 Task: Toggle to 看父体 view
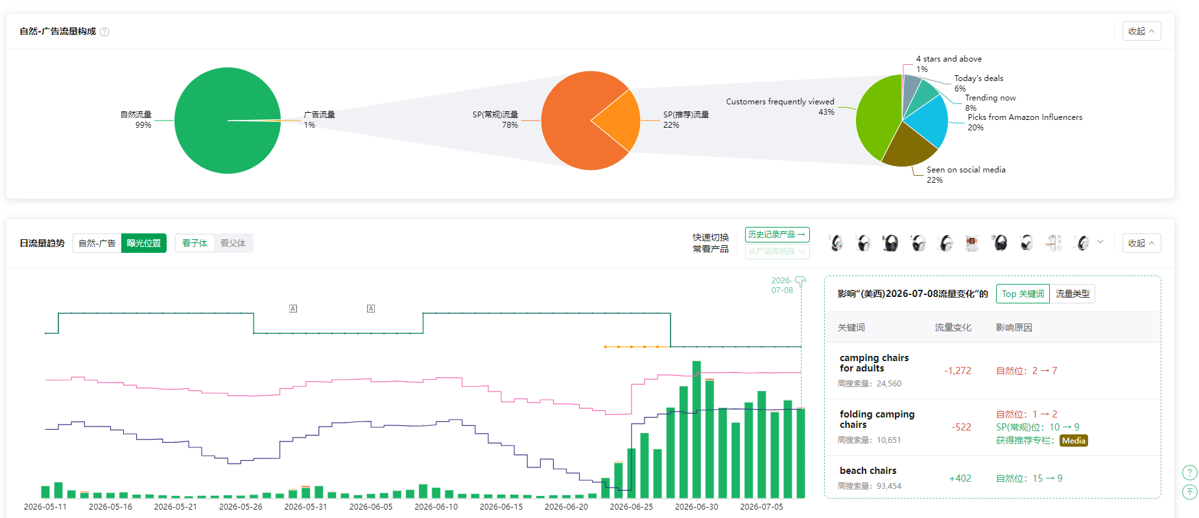233,243
